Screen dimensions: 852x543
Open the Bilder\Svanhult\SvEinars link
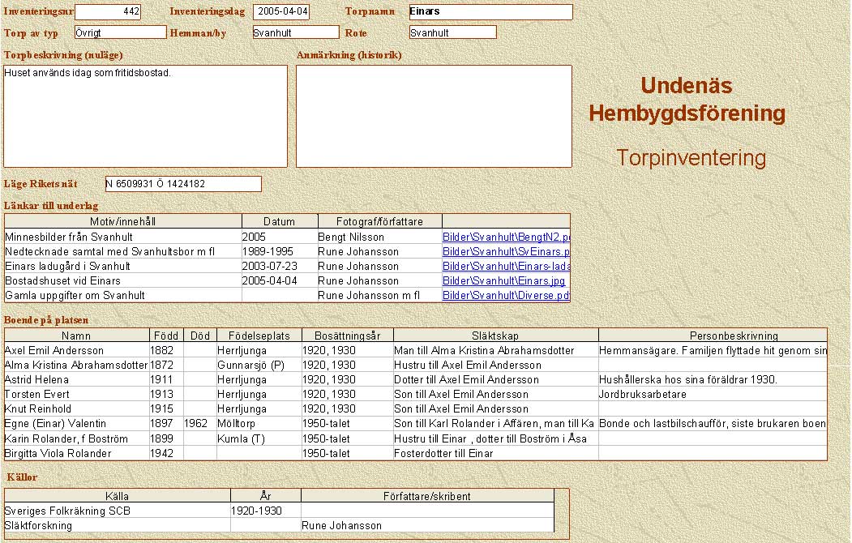tap(506, 252)
